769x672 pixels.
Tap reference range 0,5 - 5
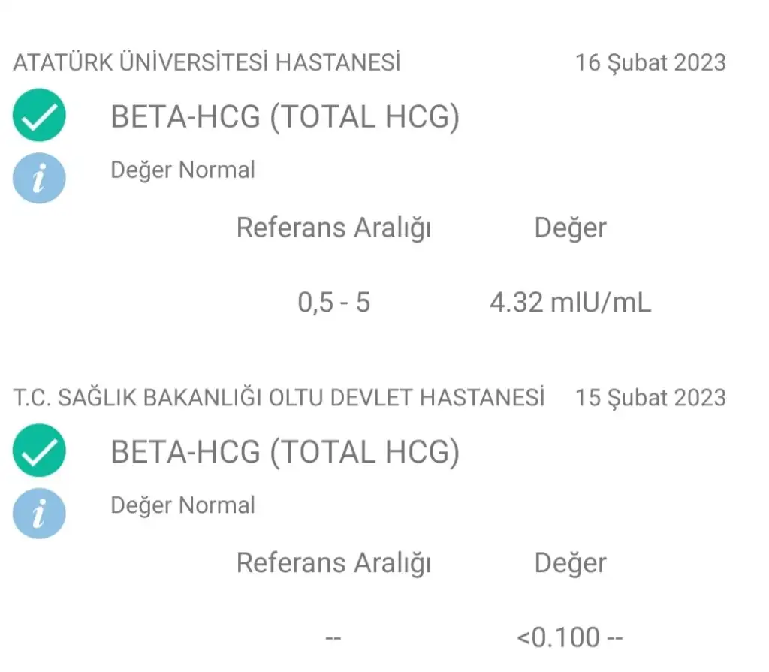click(333, 302)
